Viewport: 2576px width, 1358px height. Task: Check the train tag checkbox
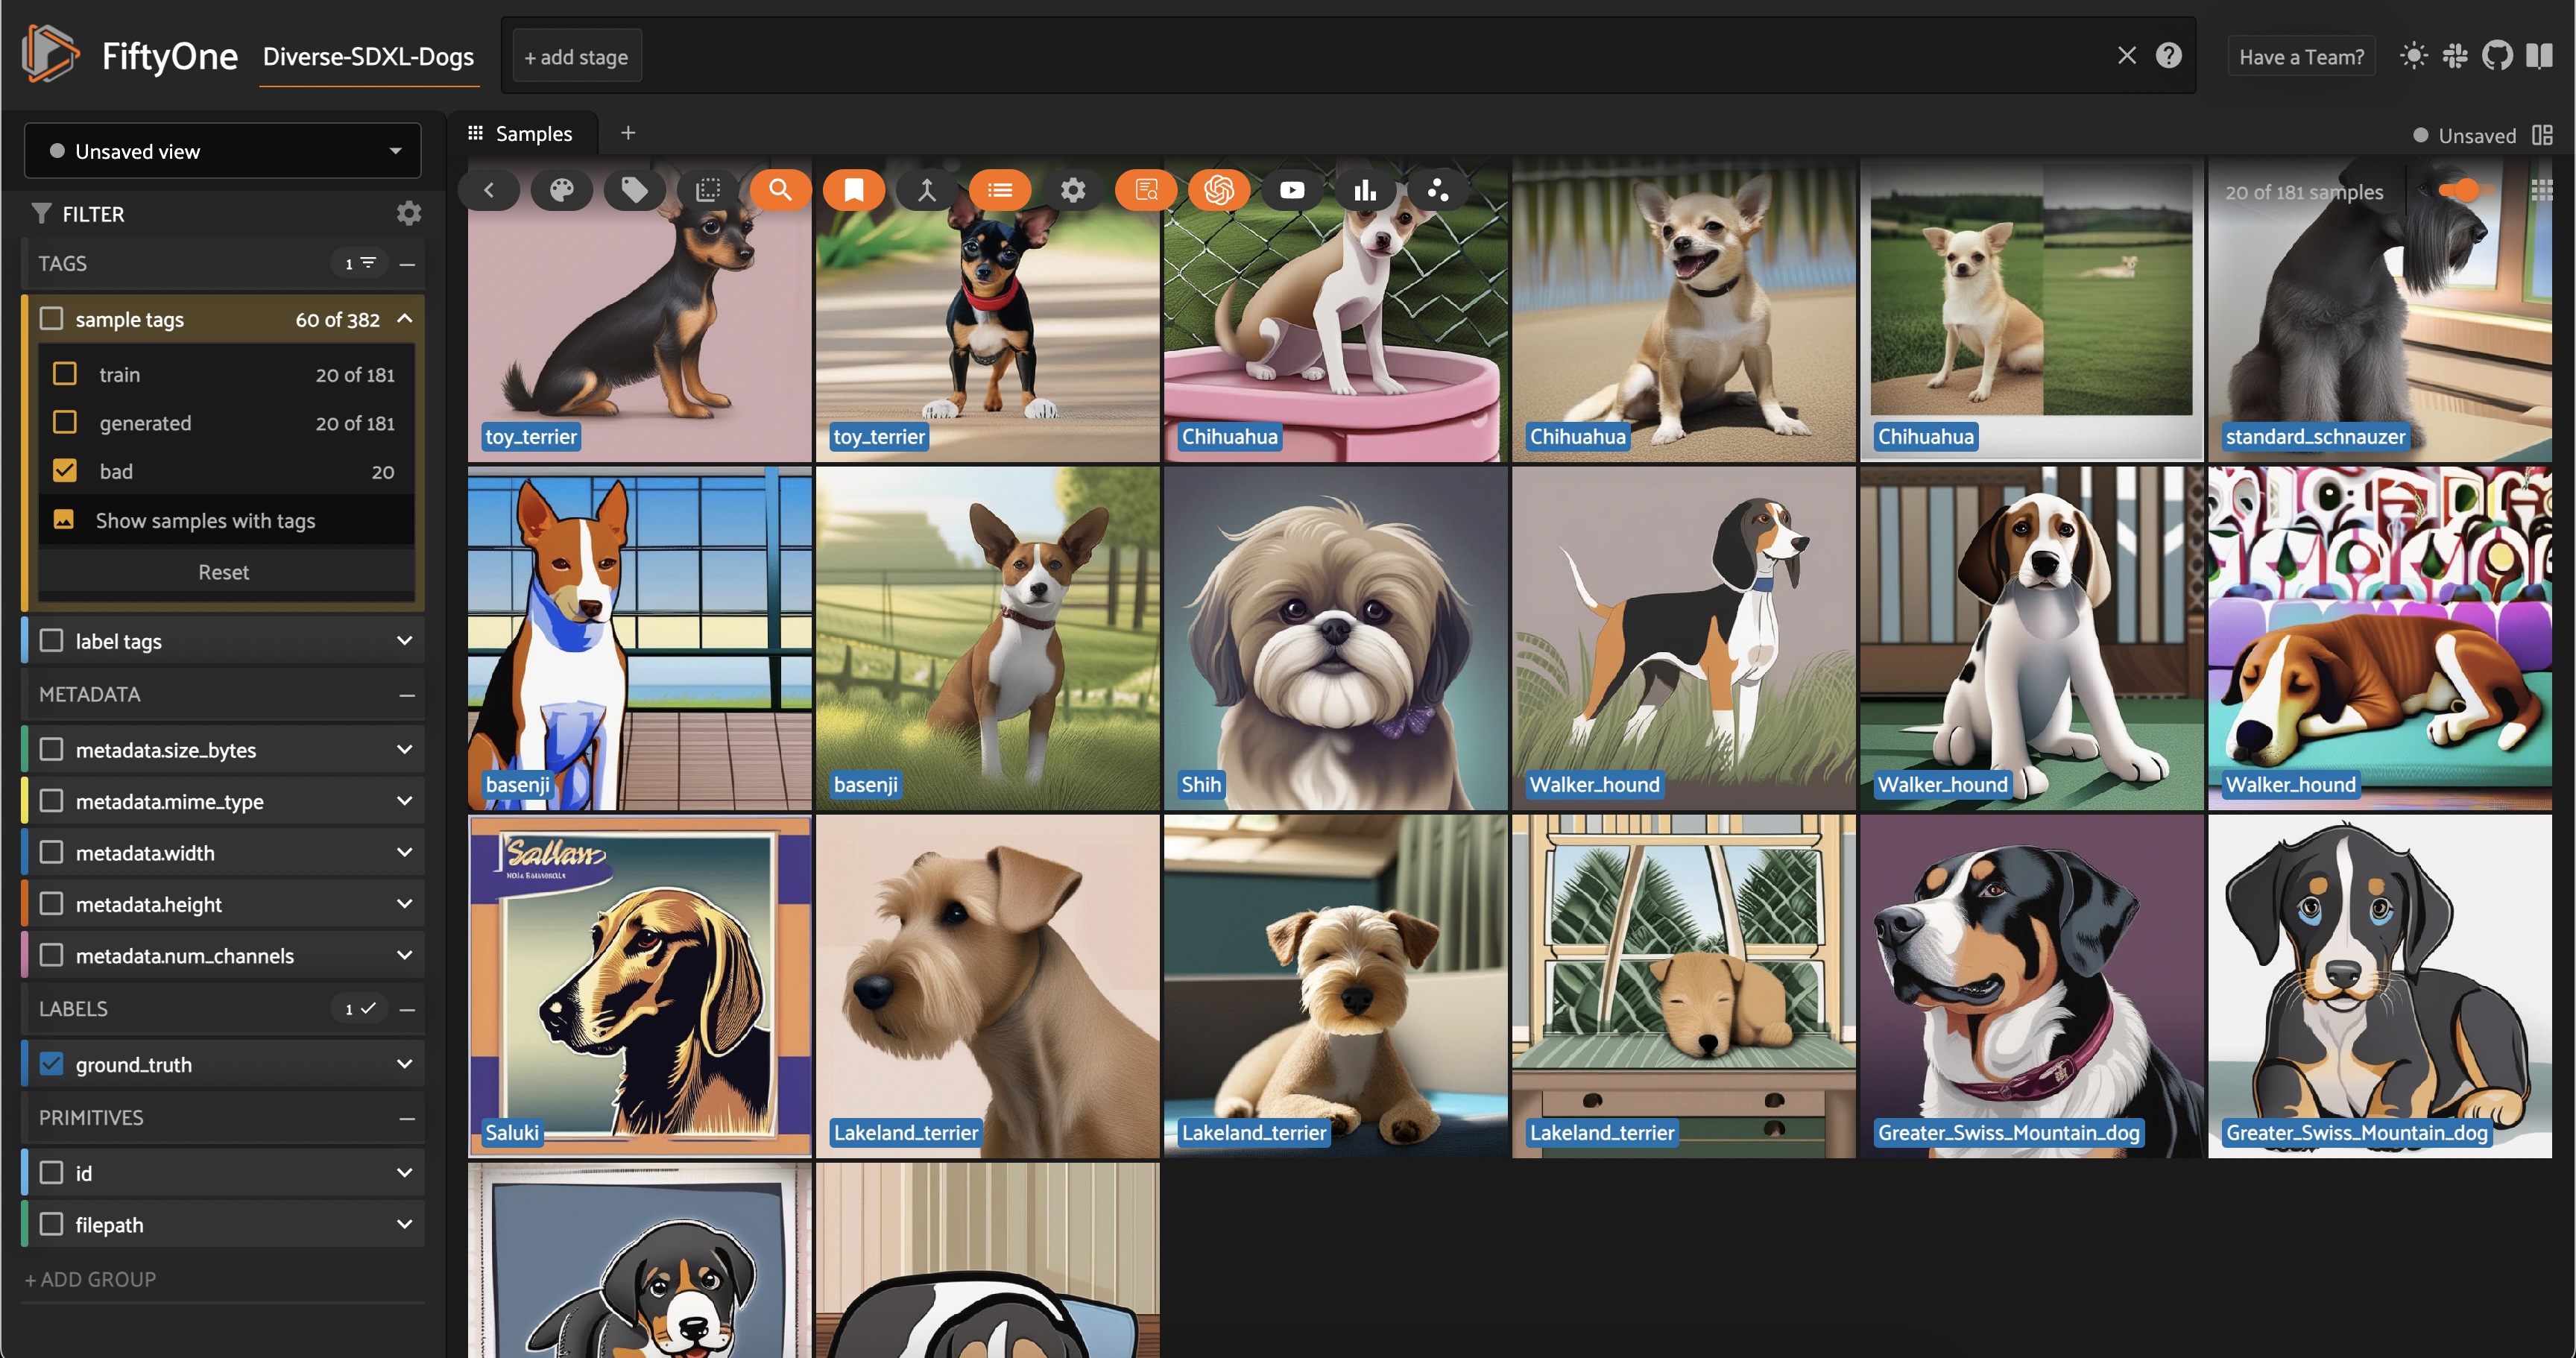tap(65, 374)
